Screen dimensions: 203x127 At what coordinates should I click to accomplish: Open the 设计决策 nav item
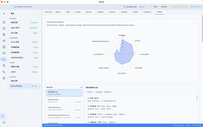pyautogui.click(x=25, y=33)
